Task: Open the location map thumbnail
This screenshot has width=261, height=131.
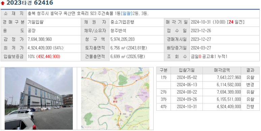Action: click(115, 98)
